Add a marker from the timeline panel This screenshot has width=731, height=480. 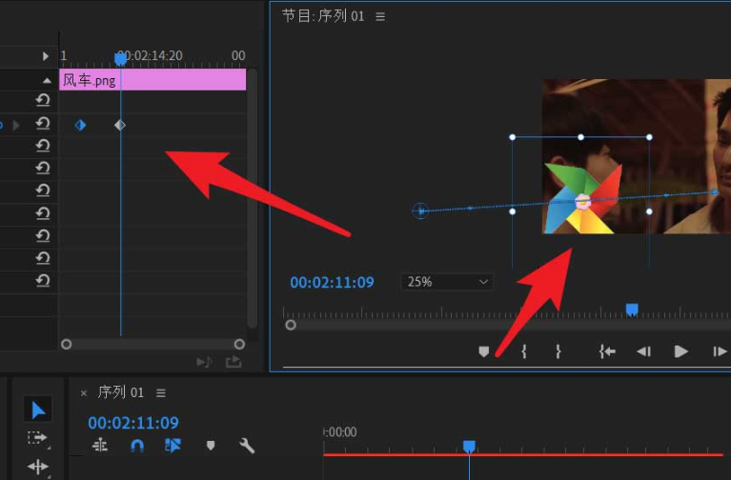point(211,446)
